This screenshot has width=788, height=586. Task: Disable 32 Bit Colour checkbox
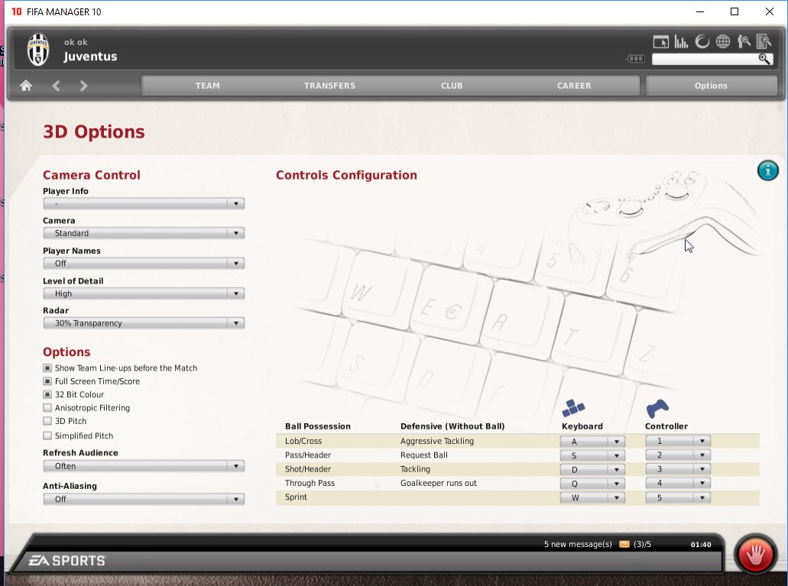[x=47, y=394]
